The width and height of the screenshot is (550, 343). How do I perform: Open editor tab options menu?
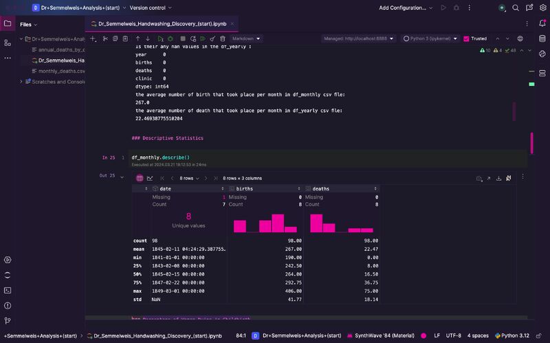coord(527,23)
